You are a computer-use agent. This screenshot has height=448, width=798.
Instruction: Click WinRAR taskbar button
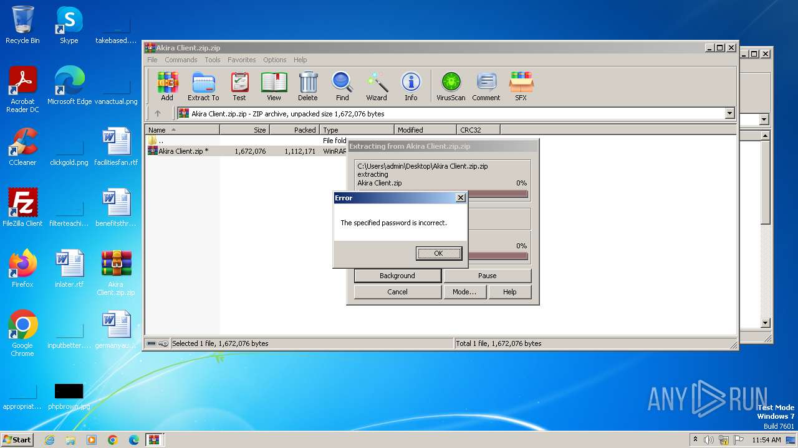[155, 440]
